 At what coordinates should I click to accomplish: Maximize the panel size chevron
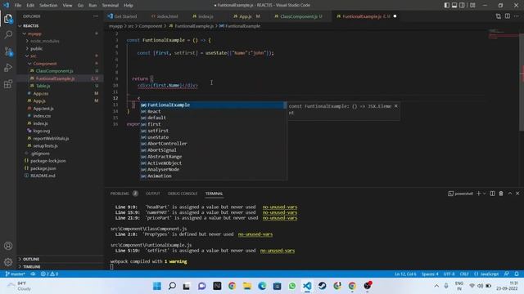point(510,194)
